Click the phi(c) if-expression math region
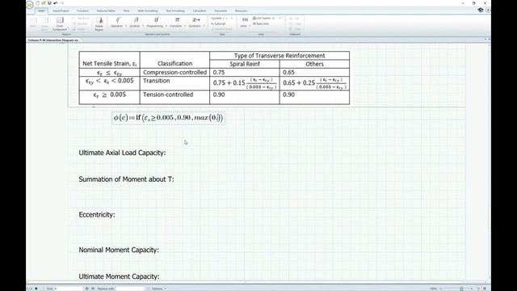Screen dimensions: 517x291 (168, 118)
